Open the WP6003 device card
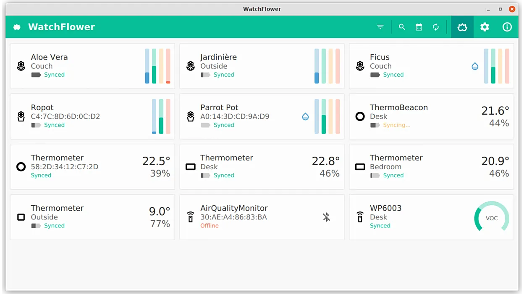Screen dimensions: 524x294 pos(432,217)
